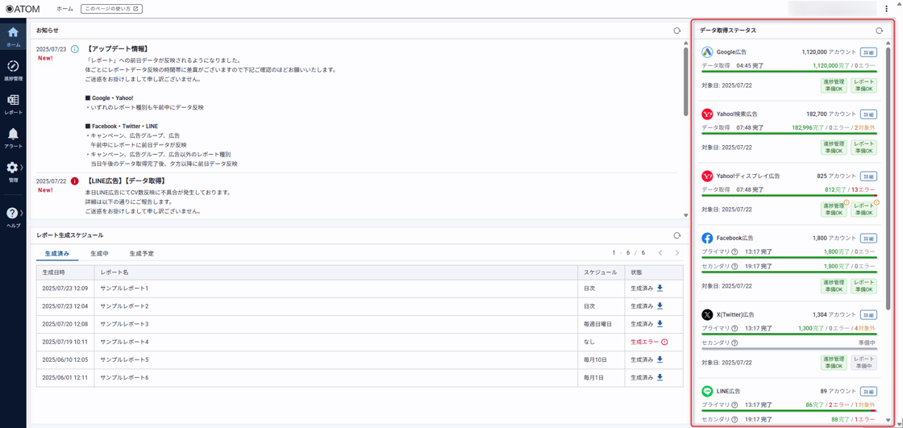
Task: Open the three-dot menu at top right
Action: 887,9
